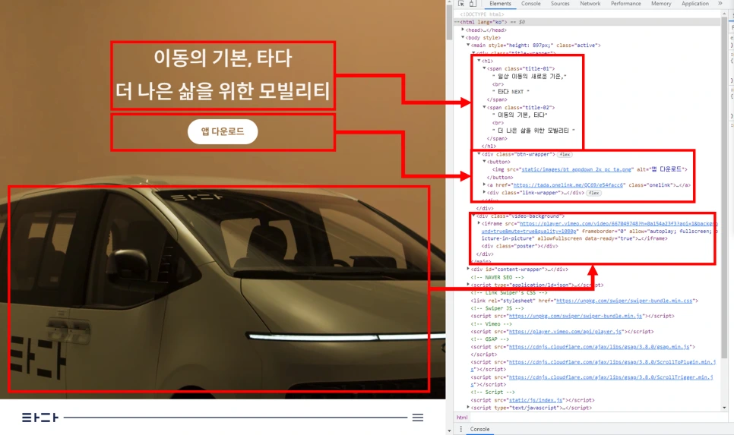Open the Elements tab
This screenshot has height=435, width=734.
[500, 3]
